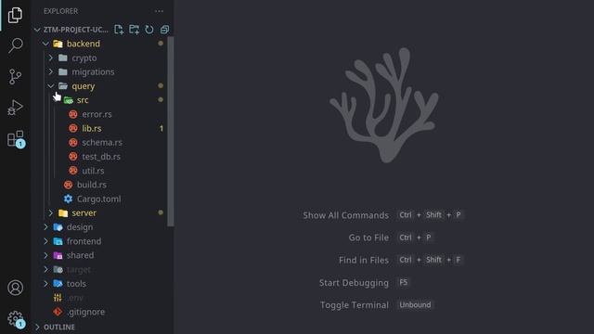Click the git icon beside .gitignore
The width and height of the screenshot is (594, 334).
pyautogui.click(x=58, y=312)
